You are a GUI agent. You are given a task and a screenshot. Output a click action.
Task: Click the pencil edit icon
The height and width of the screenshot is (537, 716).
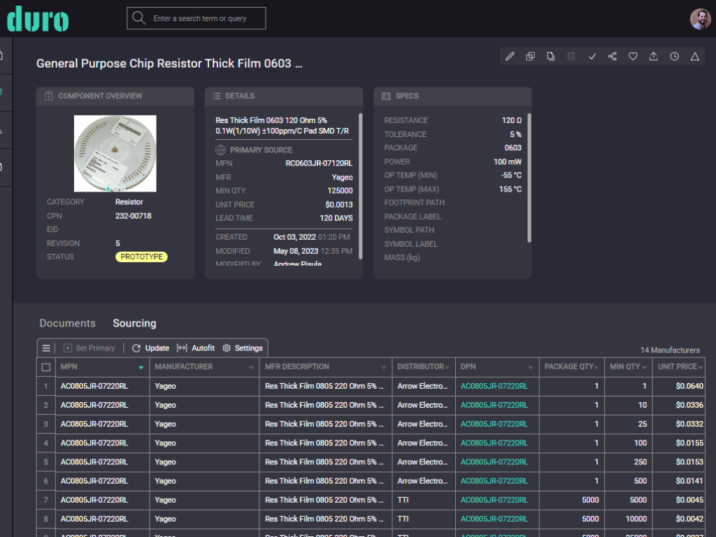(510, 56)
